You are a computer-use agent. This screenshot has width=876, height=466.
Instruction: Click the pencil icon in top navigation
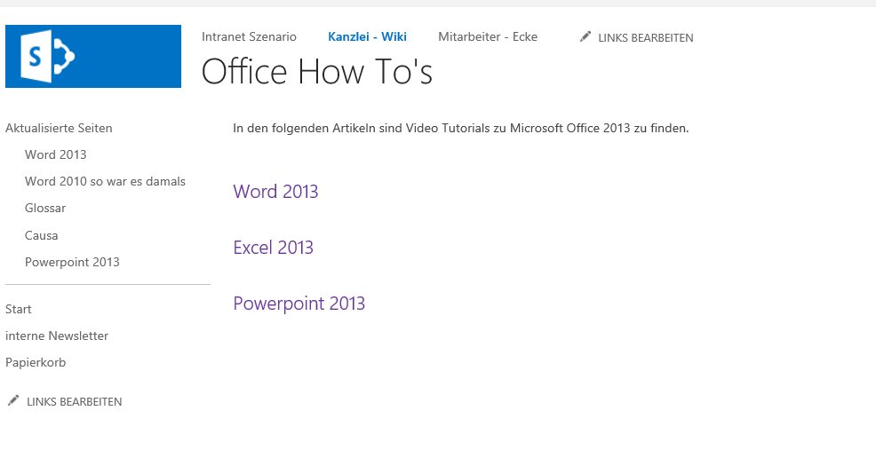(x=585, y=36)
